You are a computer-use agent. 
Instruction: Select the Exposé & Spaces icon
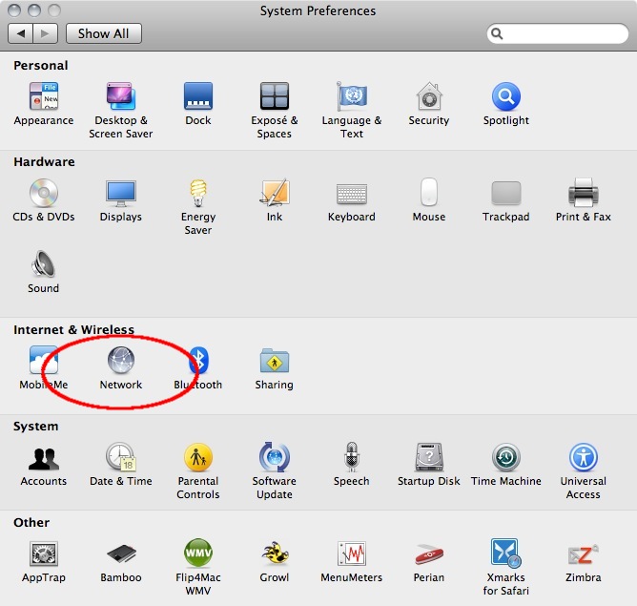point(275,97)
